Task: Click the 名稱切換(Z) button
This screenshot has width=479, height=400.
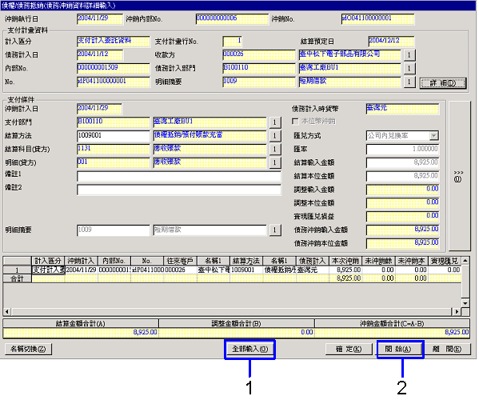Action: pyautogui.click(x=29, y=349)
